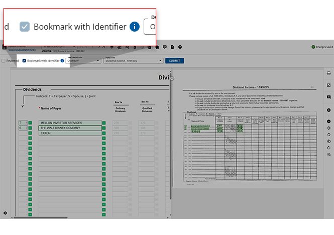Click the panel splitter handle near Dividends title
This screenshot has width=334, height=235.
click(x=172, y=78)
